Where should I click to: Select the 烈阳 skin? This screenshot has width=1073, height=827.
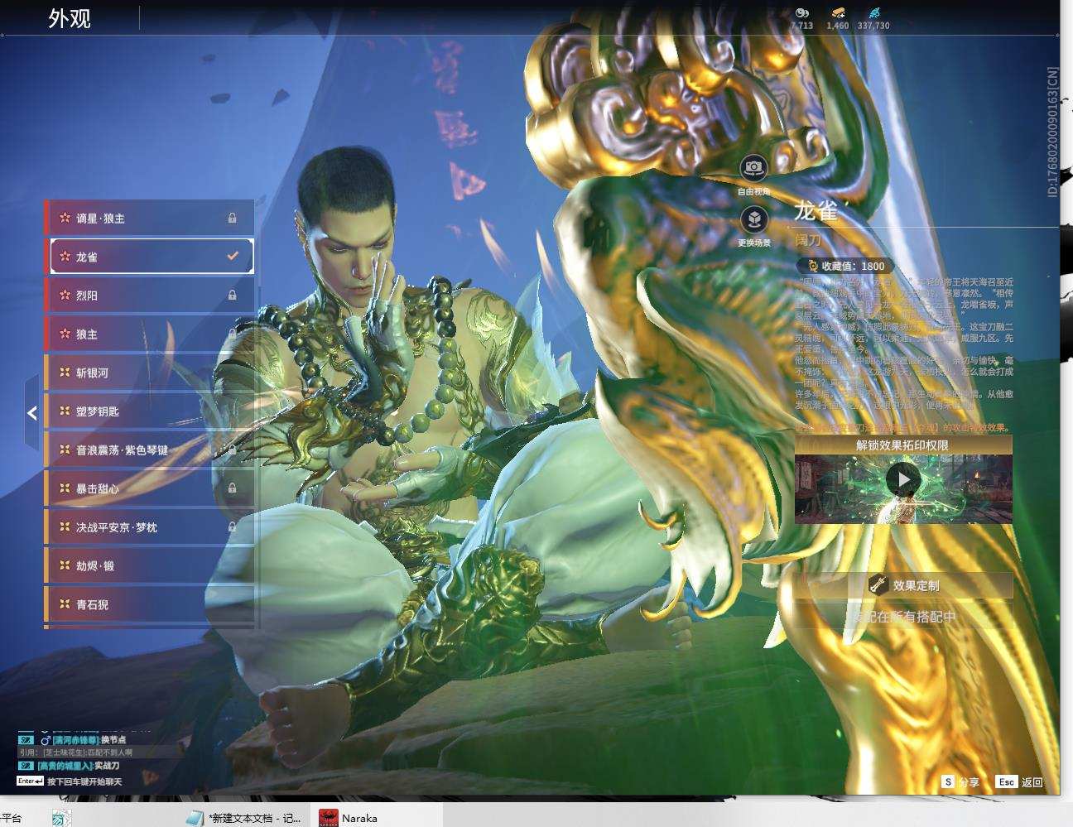pyautogui.click(x=149, y=296)
